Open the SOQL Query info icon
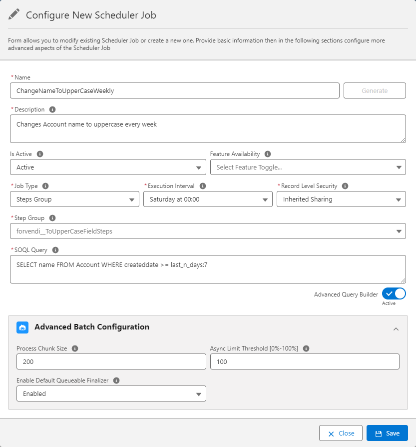This screenshot has width=416, height=447. [55, 249]
